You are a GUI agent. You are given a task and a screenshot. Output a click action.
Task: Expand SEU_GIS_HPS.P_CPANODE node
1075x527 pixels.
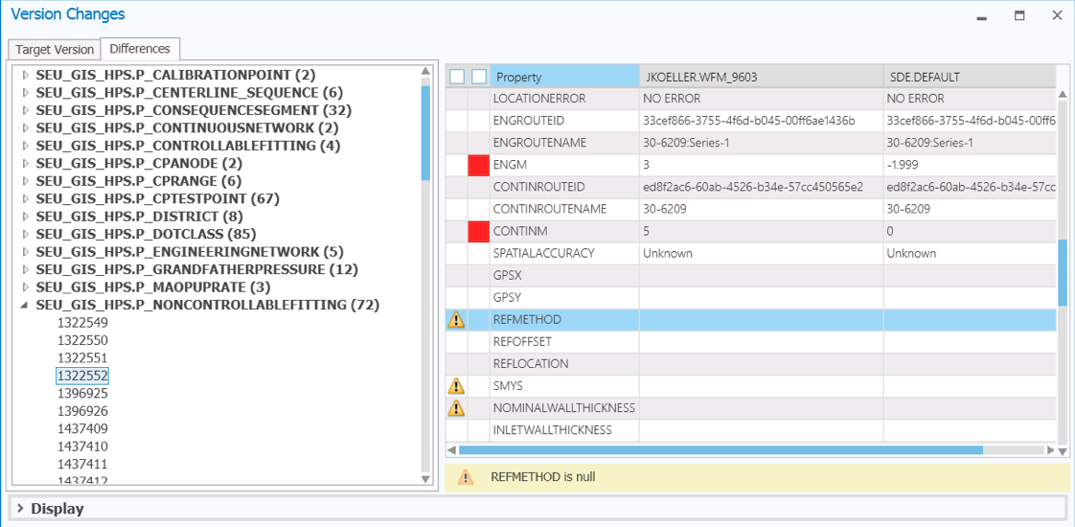26,163
